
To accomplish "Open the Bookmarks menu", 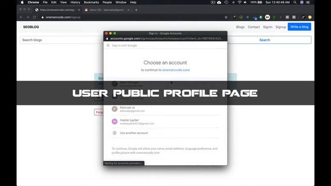I will 91,2.
